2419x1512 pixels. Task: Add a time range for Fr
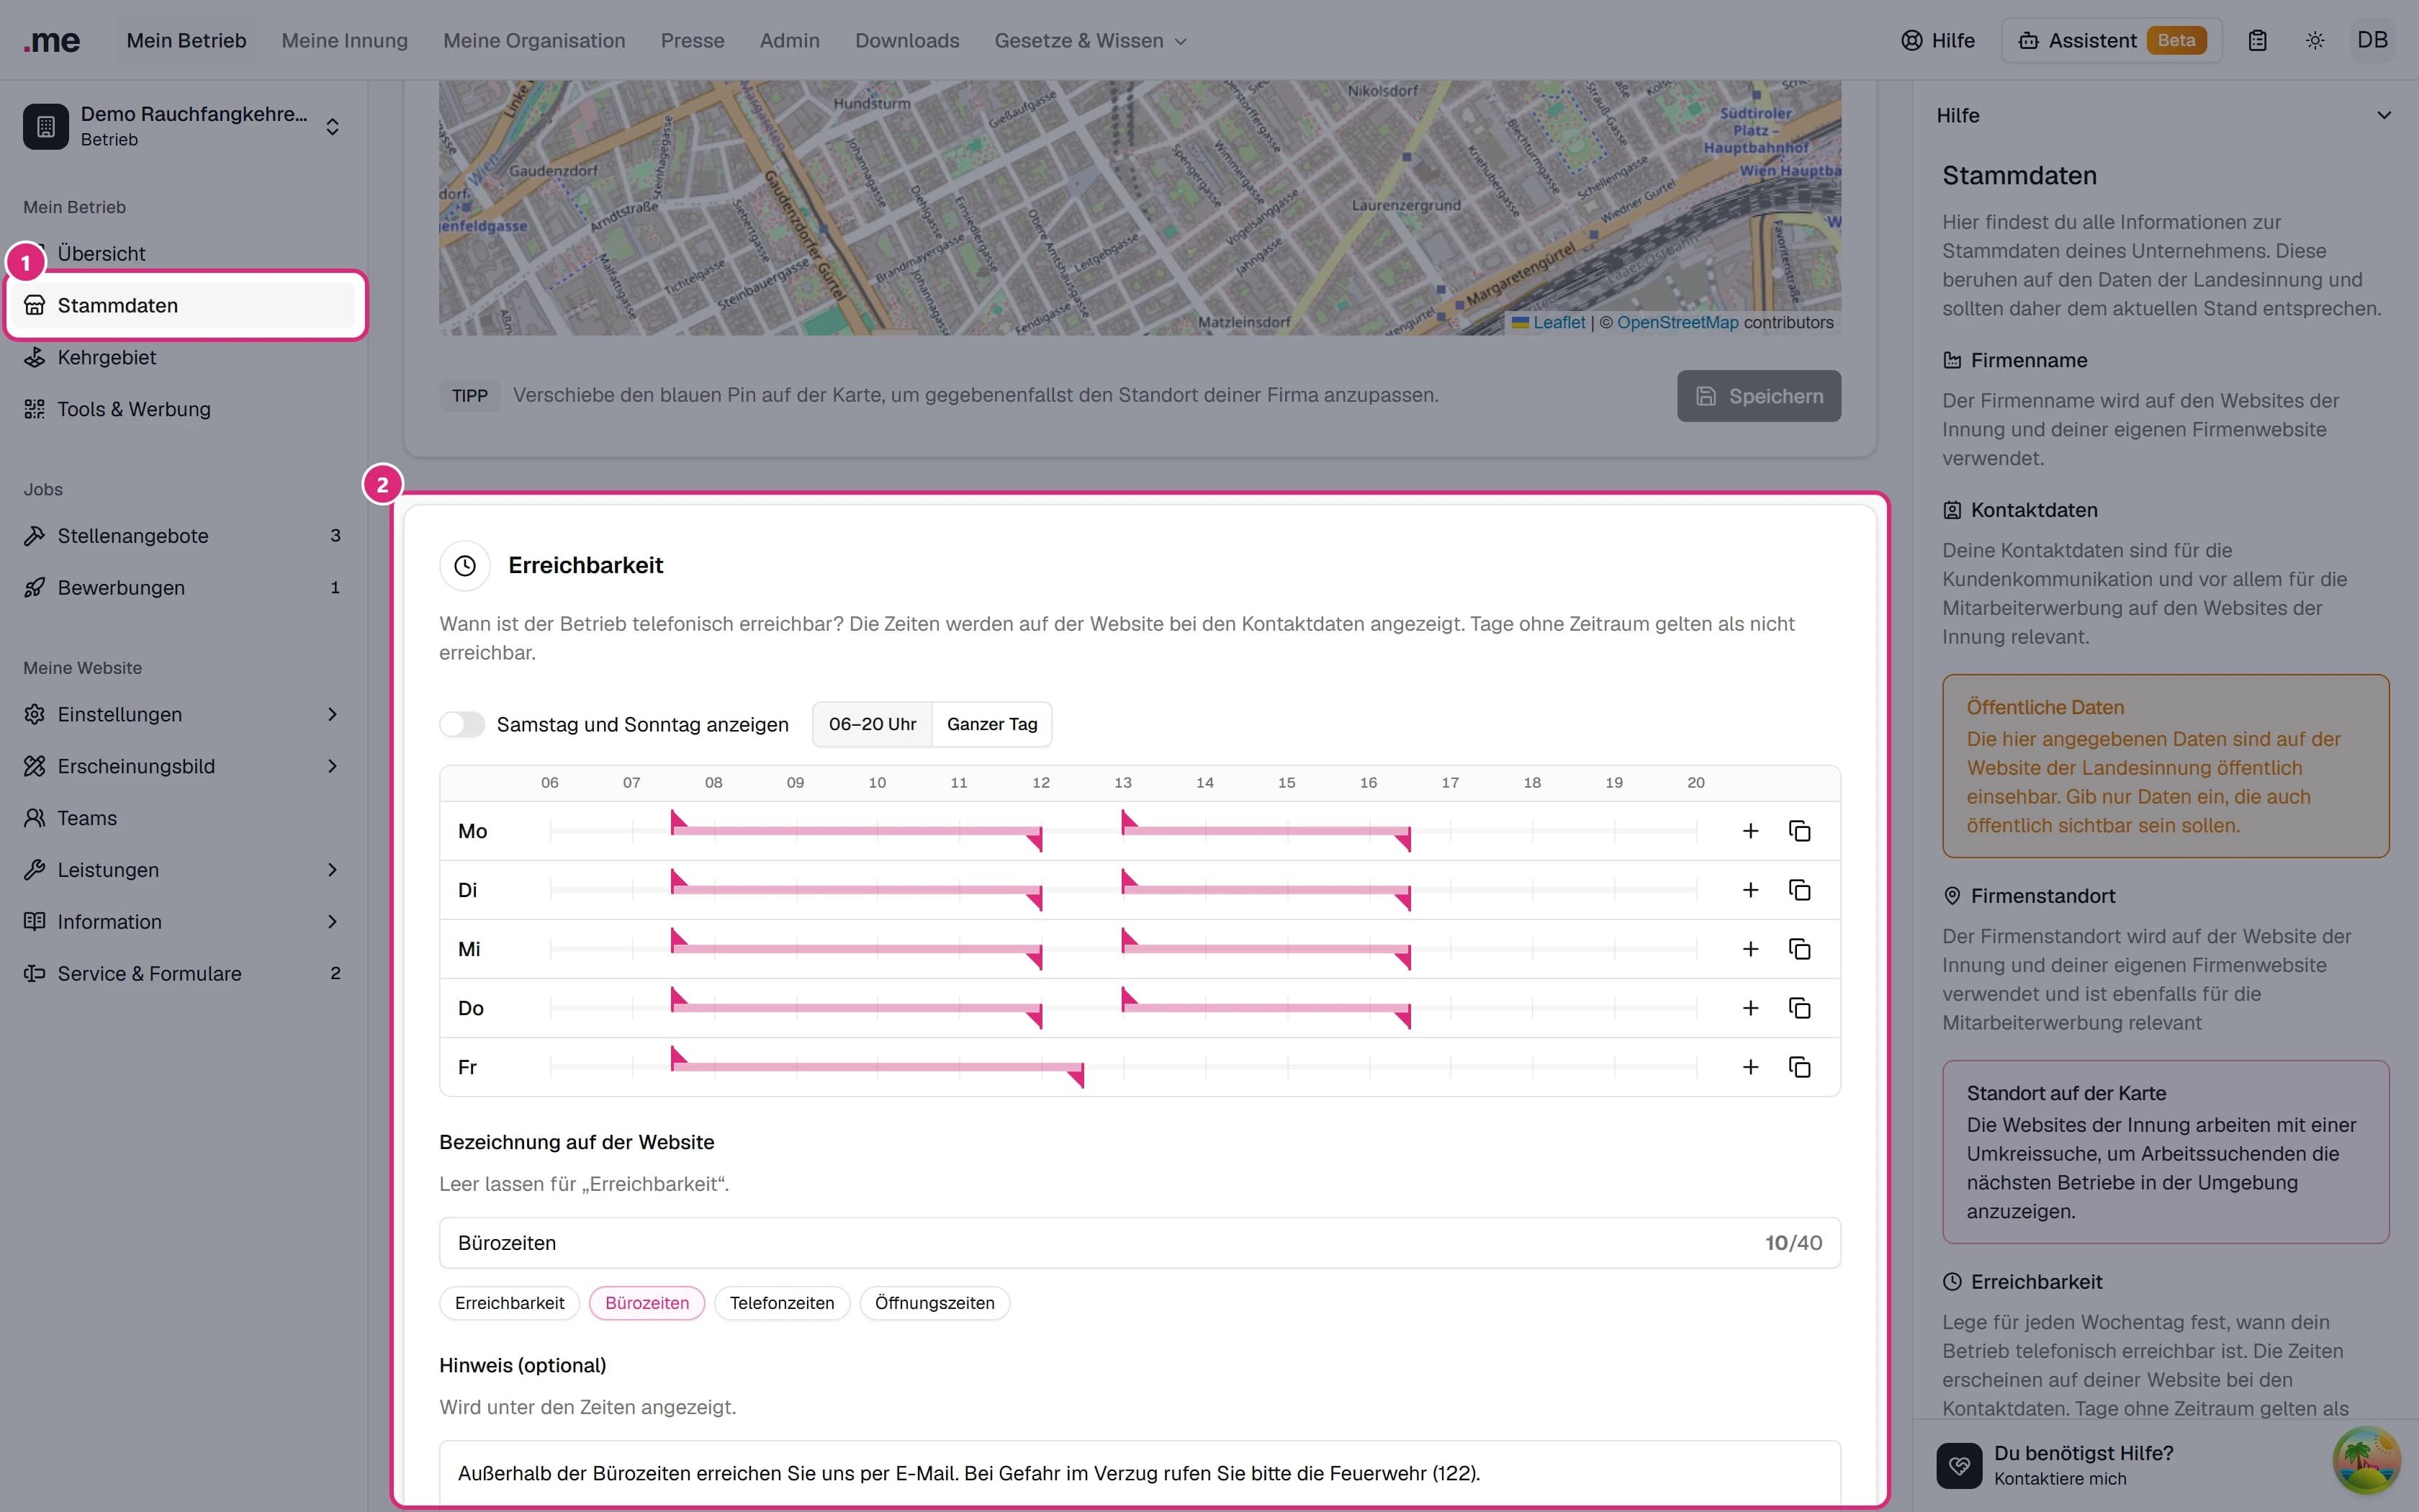coord(1750,1067)
